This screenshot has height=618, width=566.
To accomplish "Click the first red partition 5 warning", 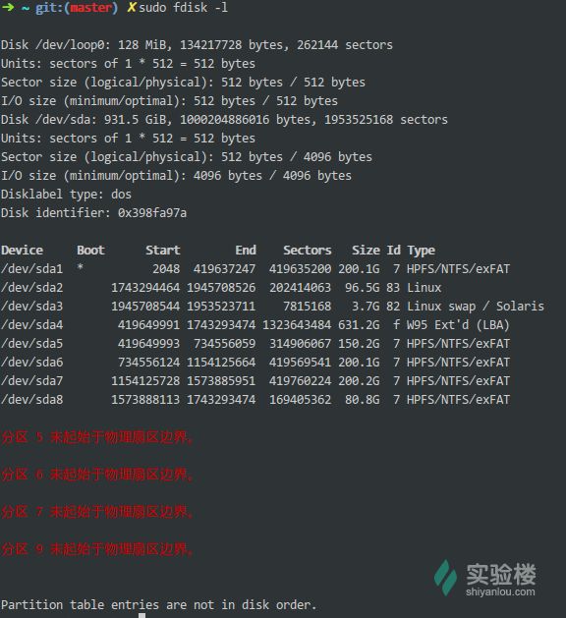I will [x=97, y=437].
